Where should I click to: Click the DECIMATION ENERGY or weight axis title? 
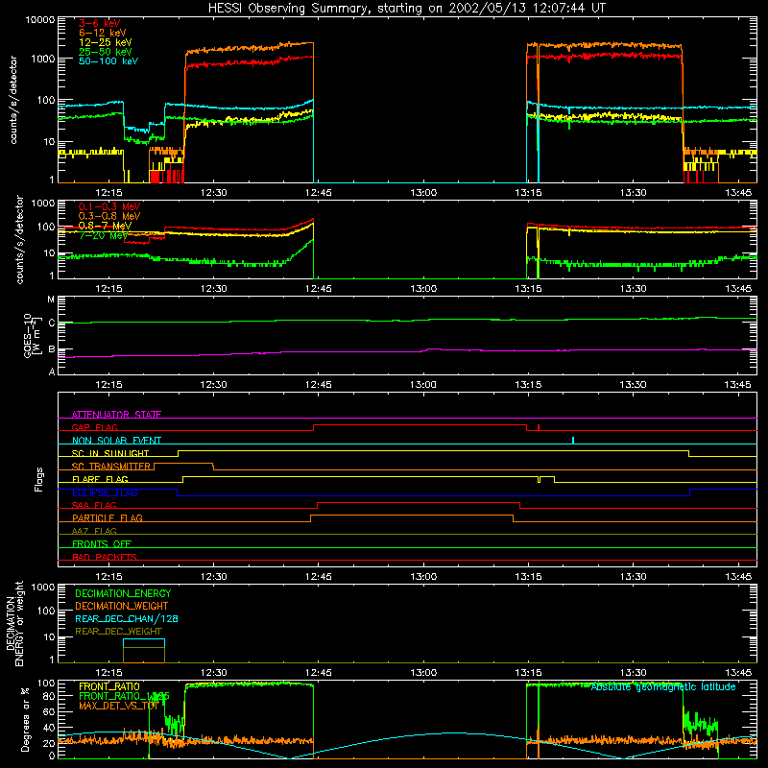[14, 623]
